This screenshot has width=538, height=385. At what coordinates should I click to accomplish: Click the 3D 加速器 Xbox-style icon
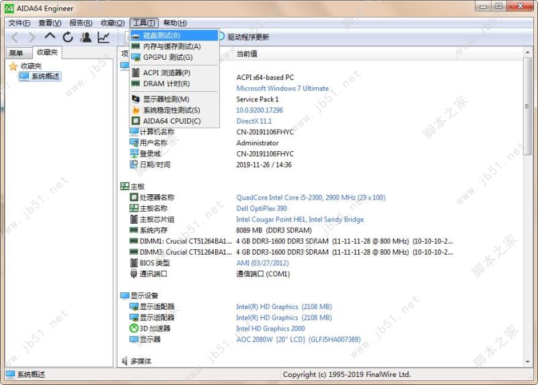point(134,329)
